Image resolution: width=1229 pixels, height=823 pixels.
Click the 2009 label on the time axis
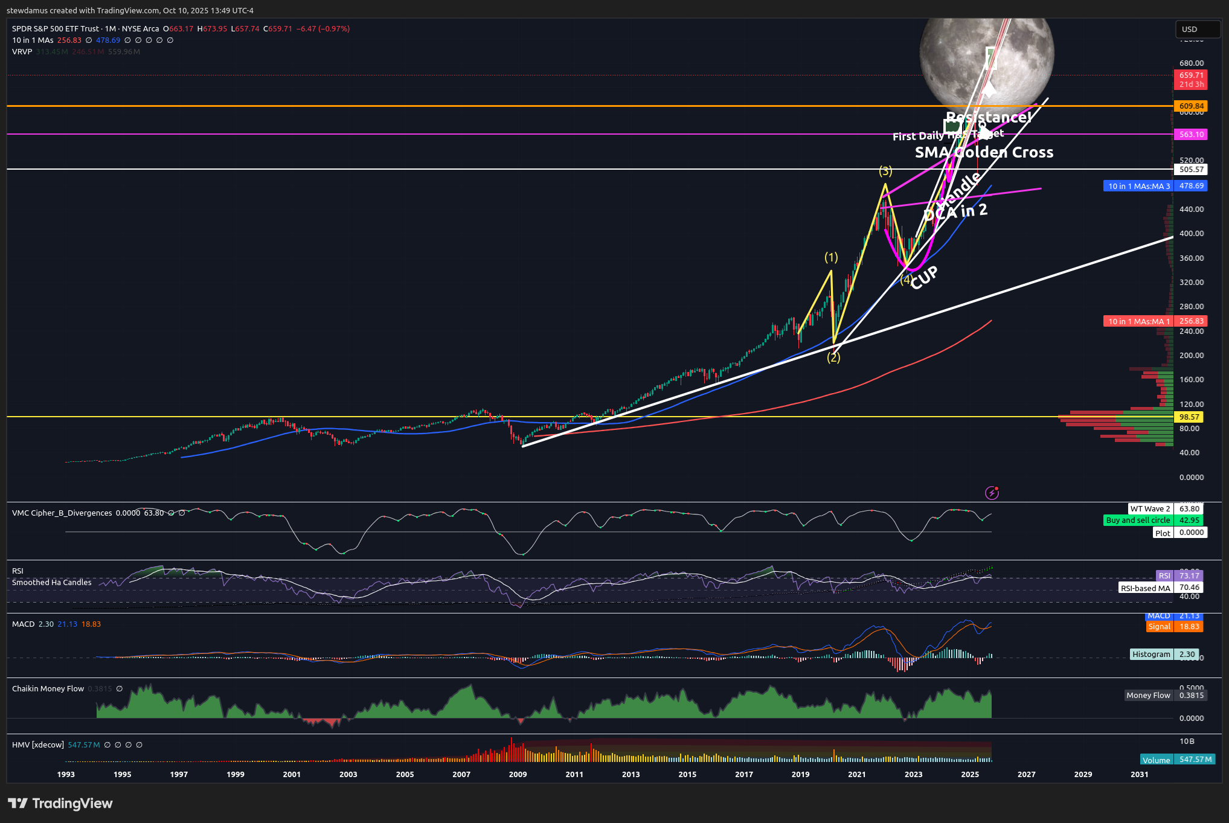tap(518, 774)
